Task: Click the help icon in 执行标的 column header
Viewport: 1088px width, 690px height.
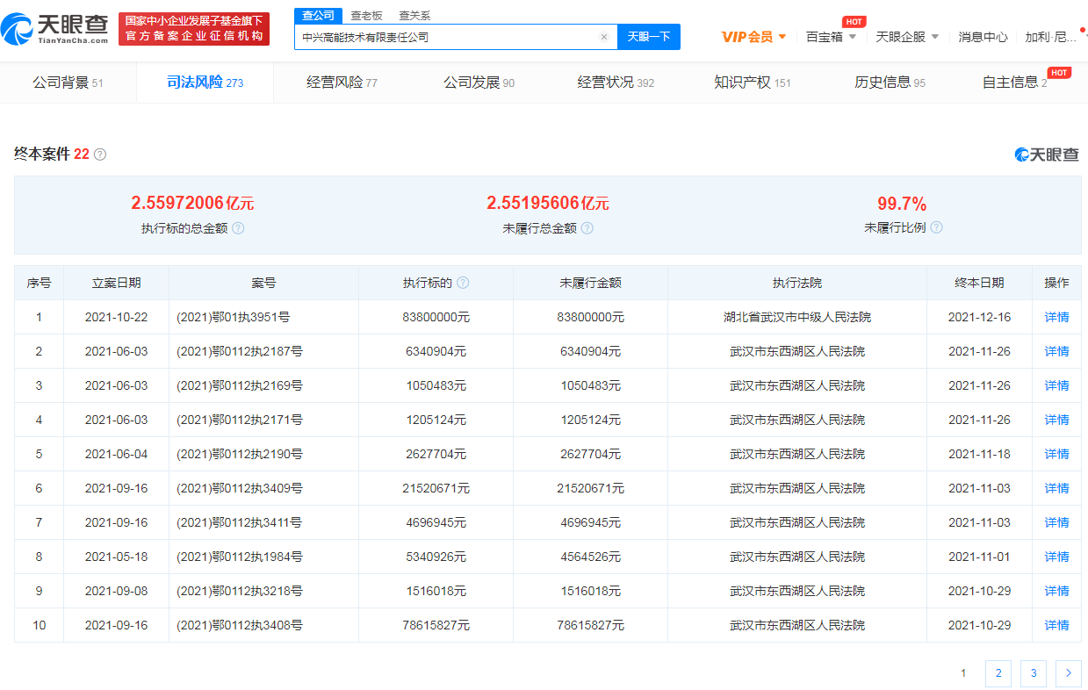Action: (463, 283)
